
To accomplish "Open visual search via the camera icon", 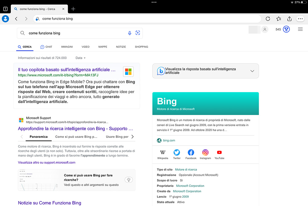I will [x=138, y=33].
